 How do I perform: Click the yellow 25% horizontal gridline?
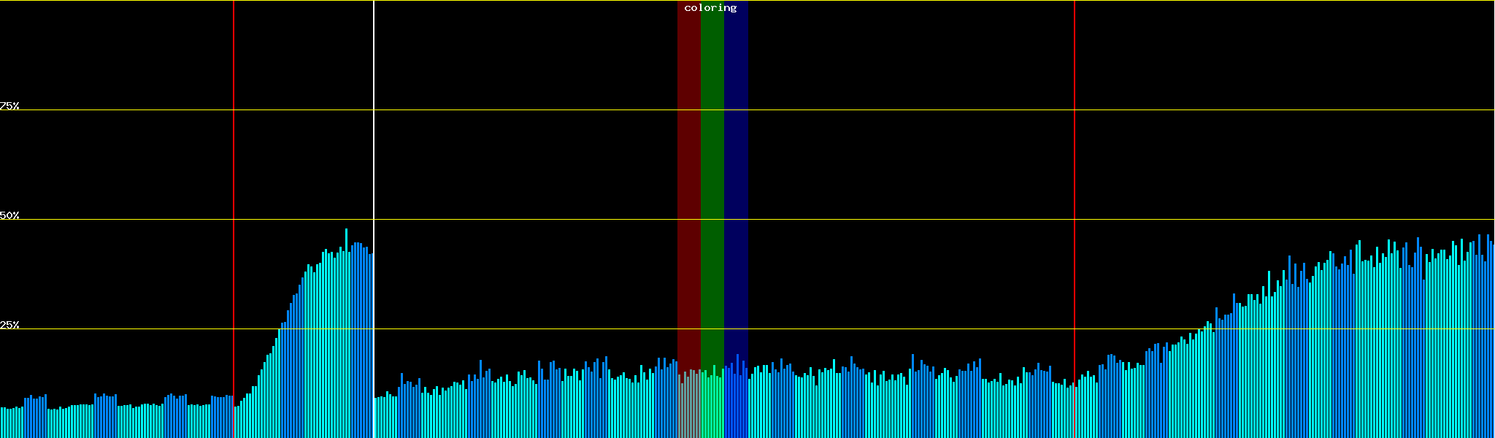pos(876,328)
